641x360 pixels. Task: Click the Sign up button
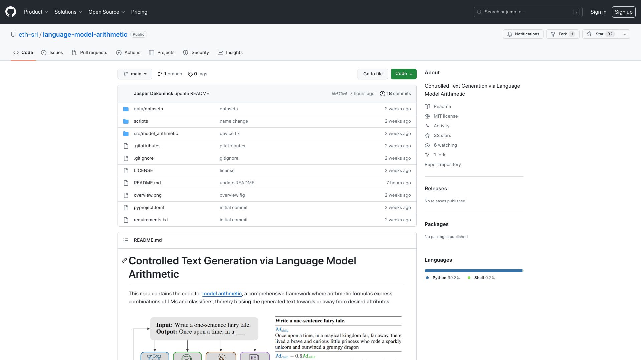pos(624,12)
